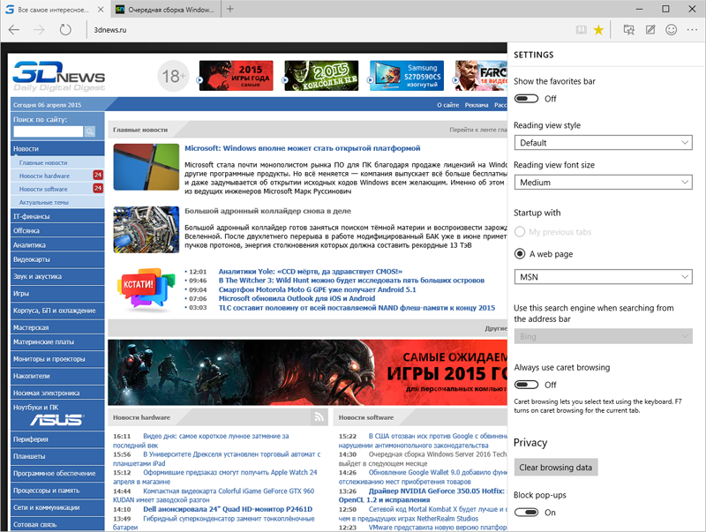Click the site search magnifier icon

[x=90, y=131]
